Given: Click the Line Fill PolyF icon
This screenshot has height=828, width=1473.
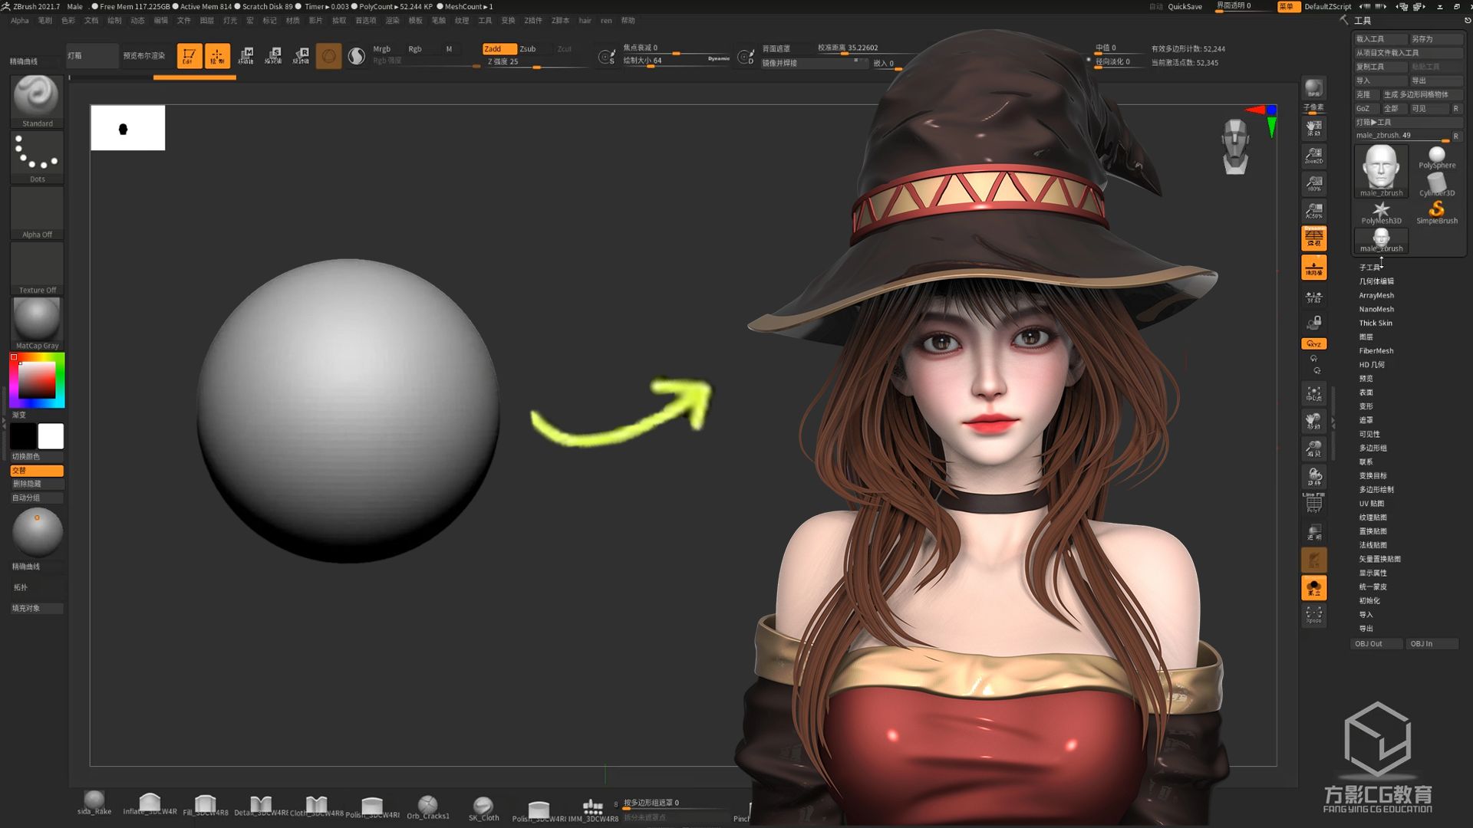Looking at the screenshot, I should 1313,502.
